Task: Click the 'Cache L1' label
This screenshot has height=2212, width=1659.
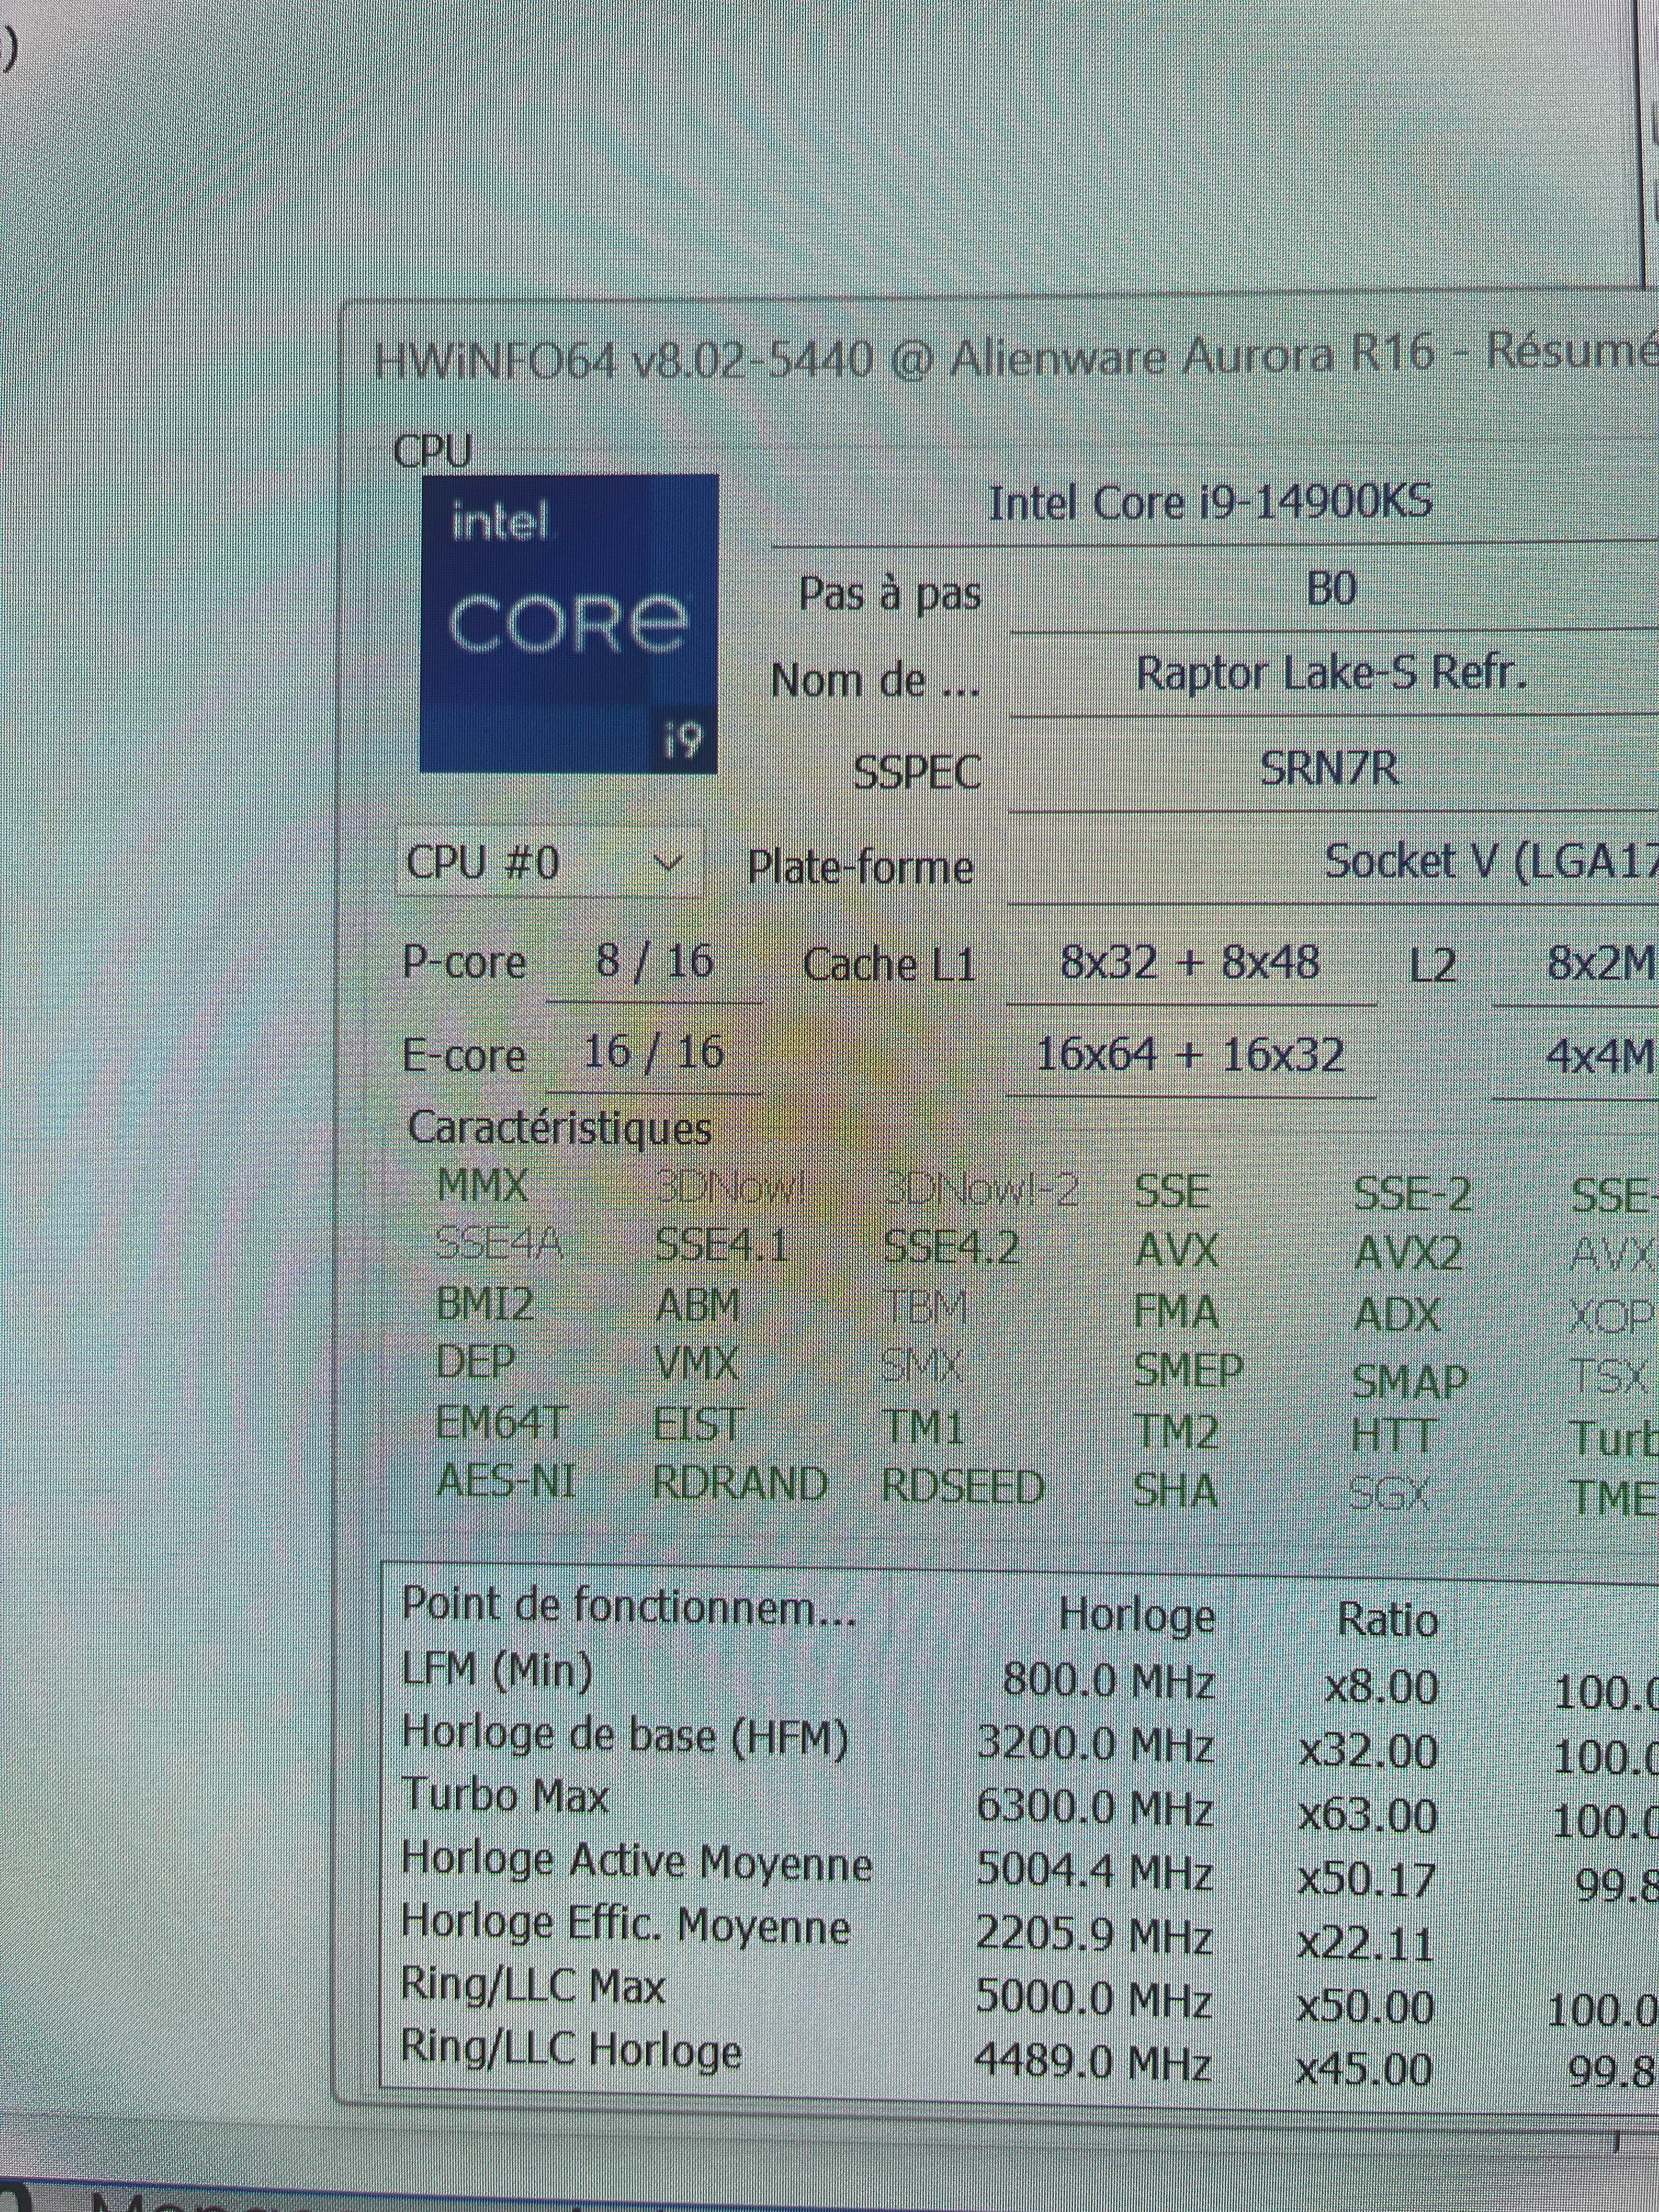Action: tap(888, 965)
